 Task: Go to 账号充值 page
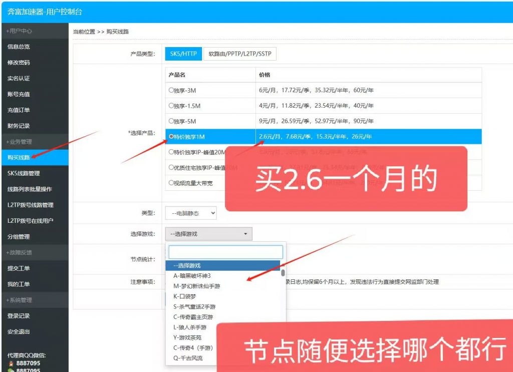pos(19,94)
